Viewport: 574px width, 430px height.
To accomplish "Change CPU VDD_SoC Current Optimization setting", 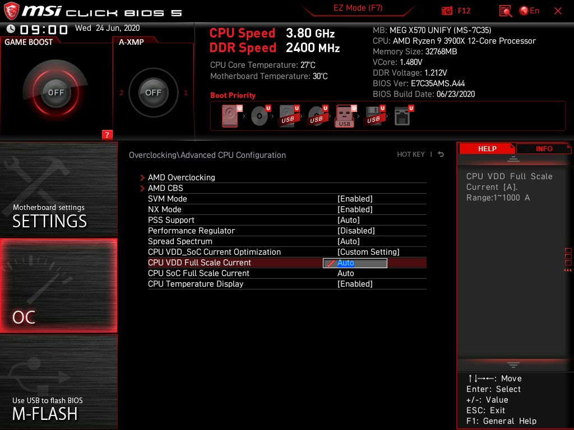I will (x=368, y=252).
